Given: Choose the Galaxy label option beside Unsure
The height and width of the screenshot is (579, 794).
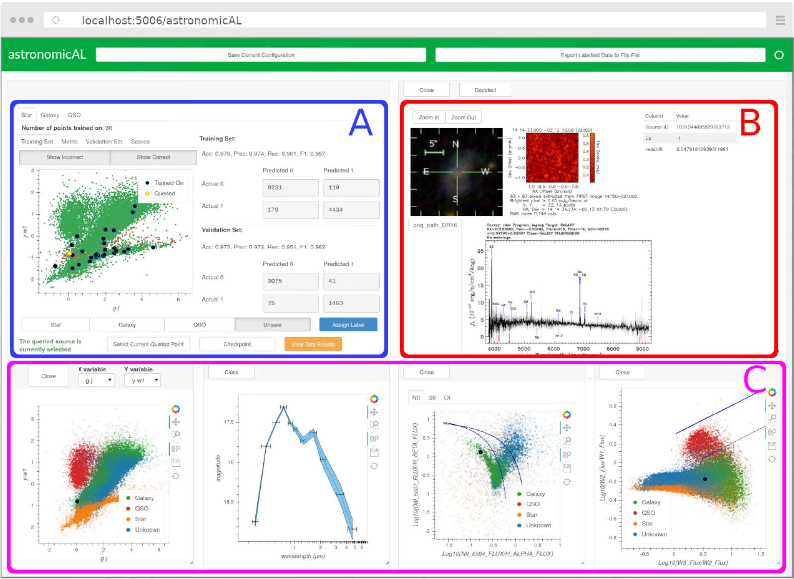Looking at the screenshot, I should [x=127, y=325].
